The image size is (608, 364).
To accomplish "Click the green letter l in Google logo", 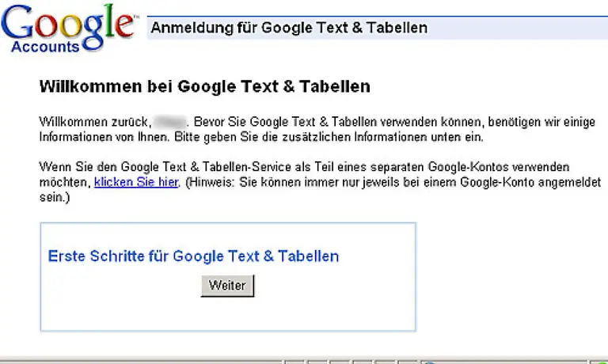I will [x=110, y=19].
